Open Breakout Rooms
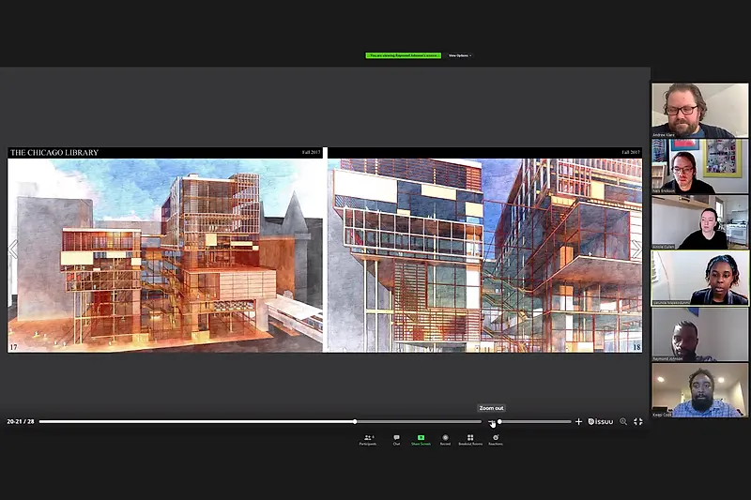Image resolution: width=751 pixels, height=500 pixels. coord(470,440)
